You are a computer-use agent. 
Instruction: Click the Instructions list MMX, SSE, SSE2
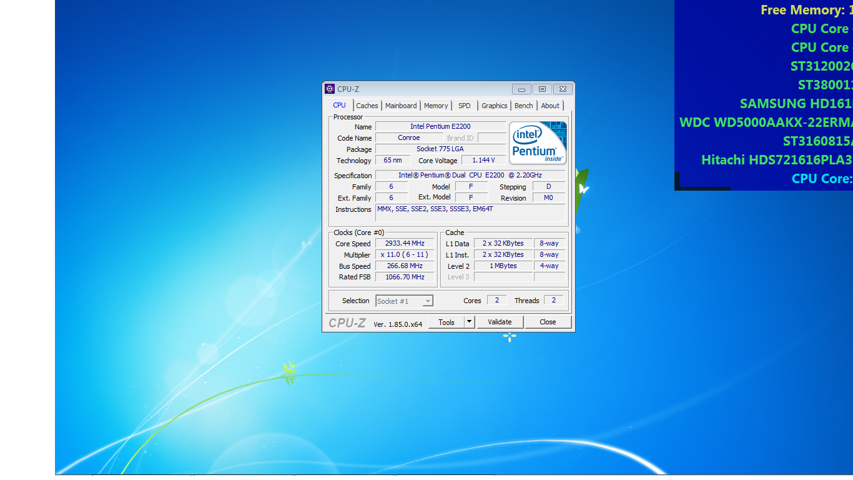(470, 212)
